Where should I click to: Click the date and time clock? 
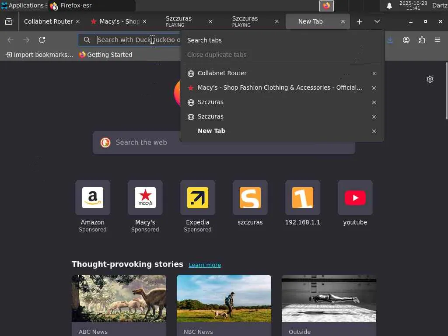(413, 5)
